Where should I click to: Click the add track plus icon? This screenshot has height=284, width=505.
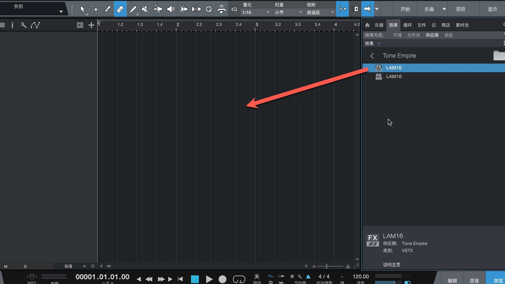coord(91,25)
